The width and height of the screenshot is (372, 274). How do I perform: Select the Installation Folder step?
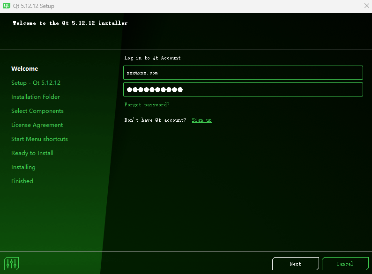pos(36,97)
